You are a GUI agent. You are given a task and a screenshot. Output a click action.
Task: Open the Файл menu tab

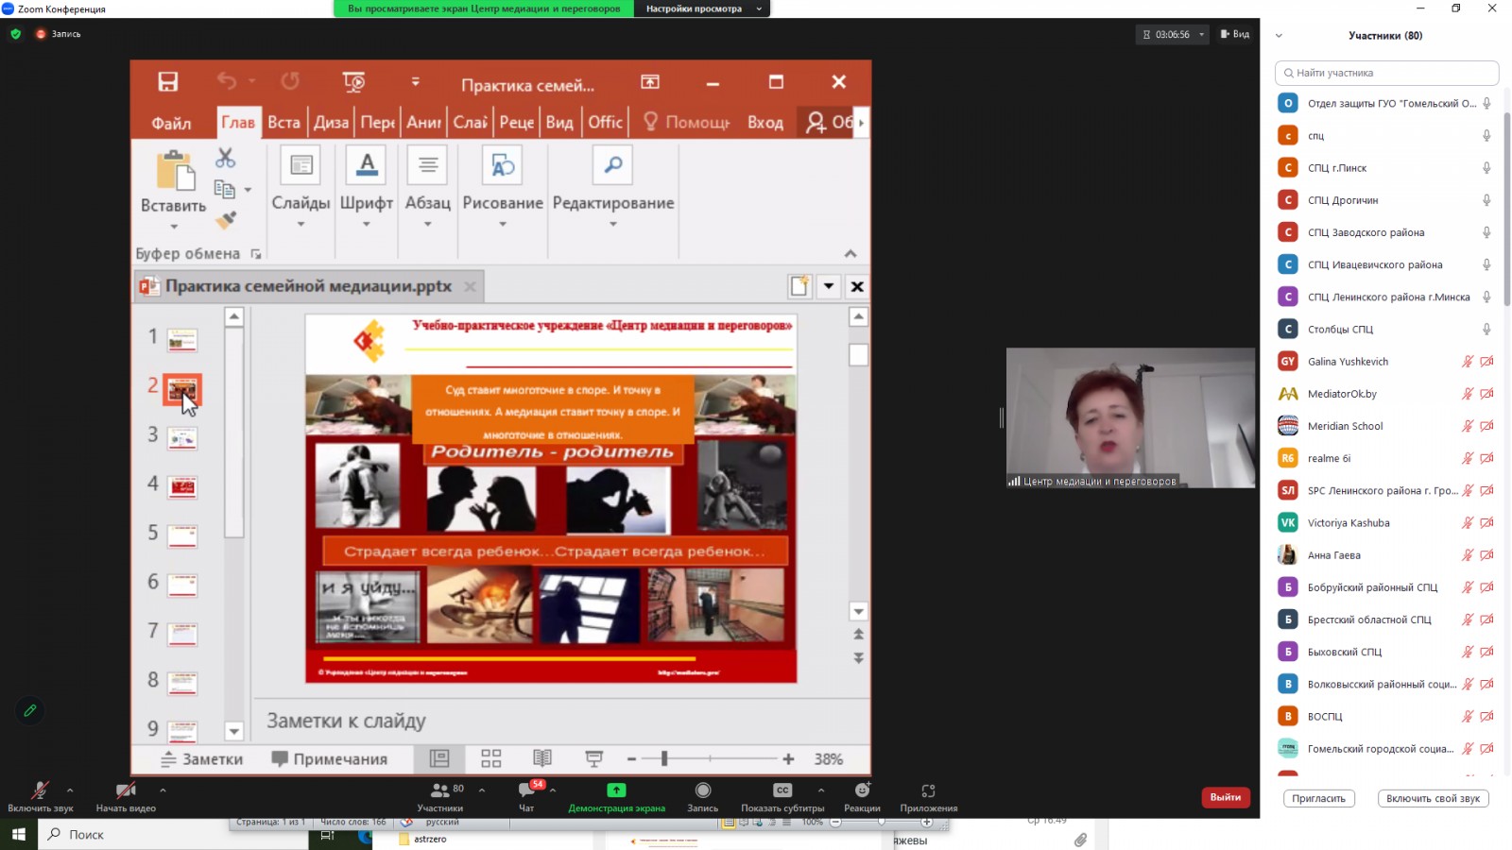tap(171, 123)
